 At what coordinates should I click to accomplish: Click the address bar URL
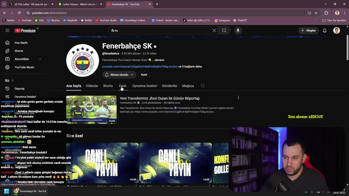point(49,13)
